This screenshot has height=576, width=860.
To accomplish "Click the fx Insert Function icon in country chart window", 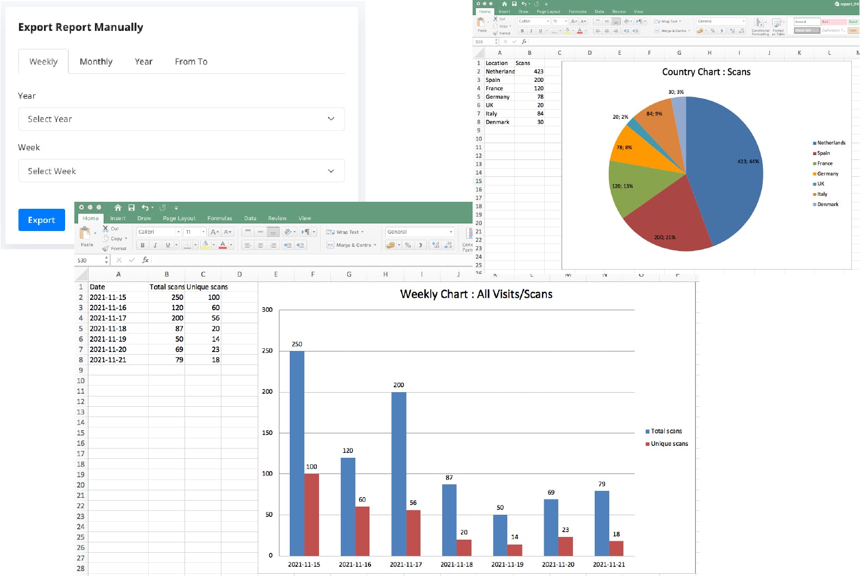I will 524,42.
